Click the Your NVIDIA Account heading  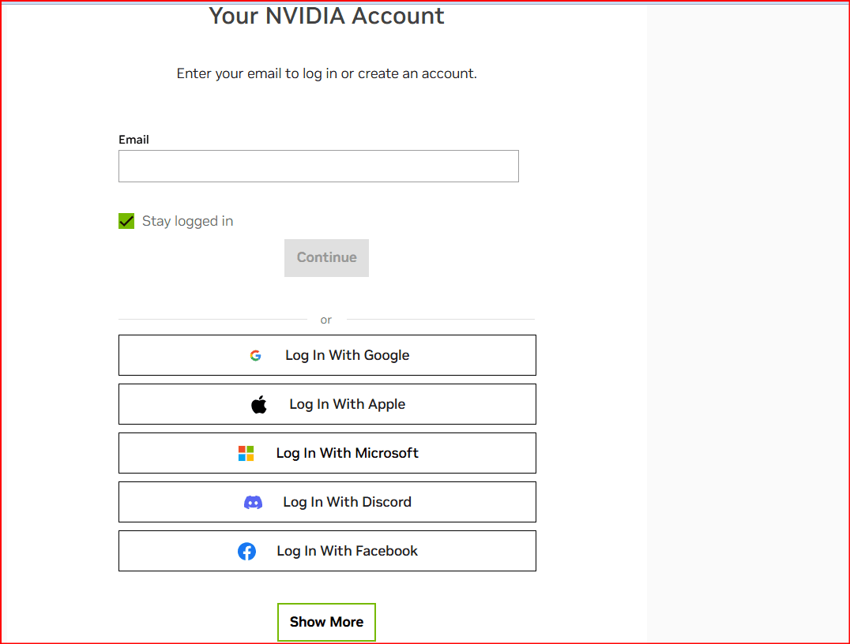tap(326, 16)
